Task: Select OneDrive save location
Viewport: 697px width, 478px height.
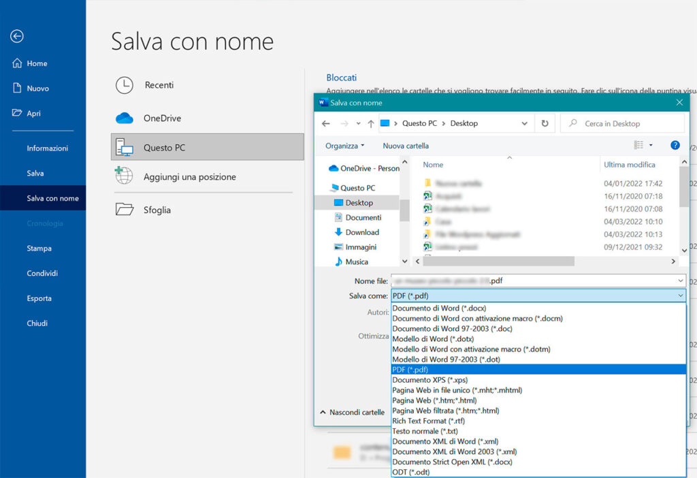Action: 163,118
